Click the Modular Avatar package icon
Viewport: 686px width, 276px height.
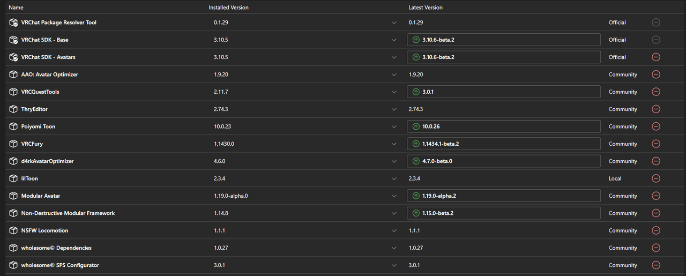point(13,196)
